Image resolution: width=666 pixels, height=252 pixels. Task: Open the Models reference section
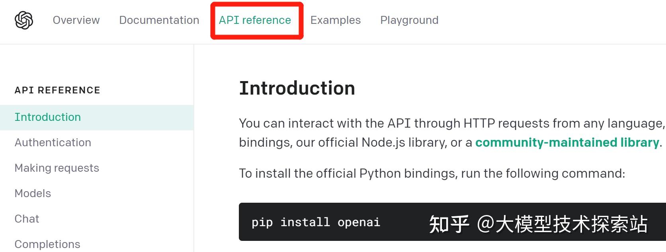point(32,193)
